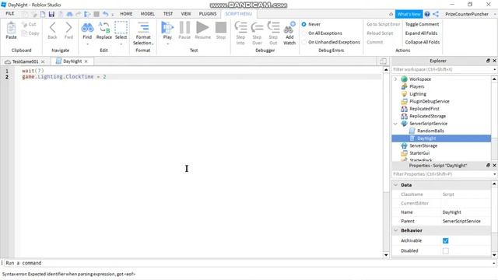The width and height of the screenshot is (498, 280).
Task: Click the Cut icon in Clipboard group
Action: coord(24,24)
